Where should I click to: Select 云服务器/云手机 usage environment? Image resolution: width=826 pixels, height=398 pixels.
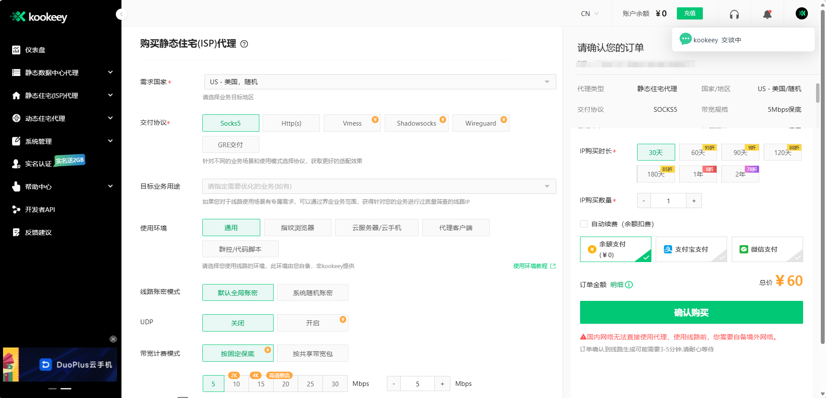click(x=377, y=227)
